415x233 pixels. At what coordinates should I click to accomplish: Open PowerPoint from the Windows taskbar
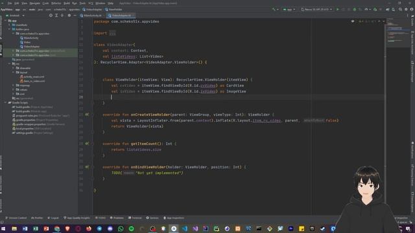46,228
